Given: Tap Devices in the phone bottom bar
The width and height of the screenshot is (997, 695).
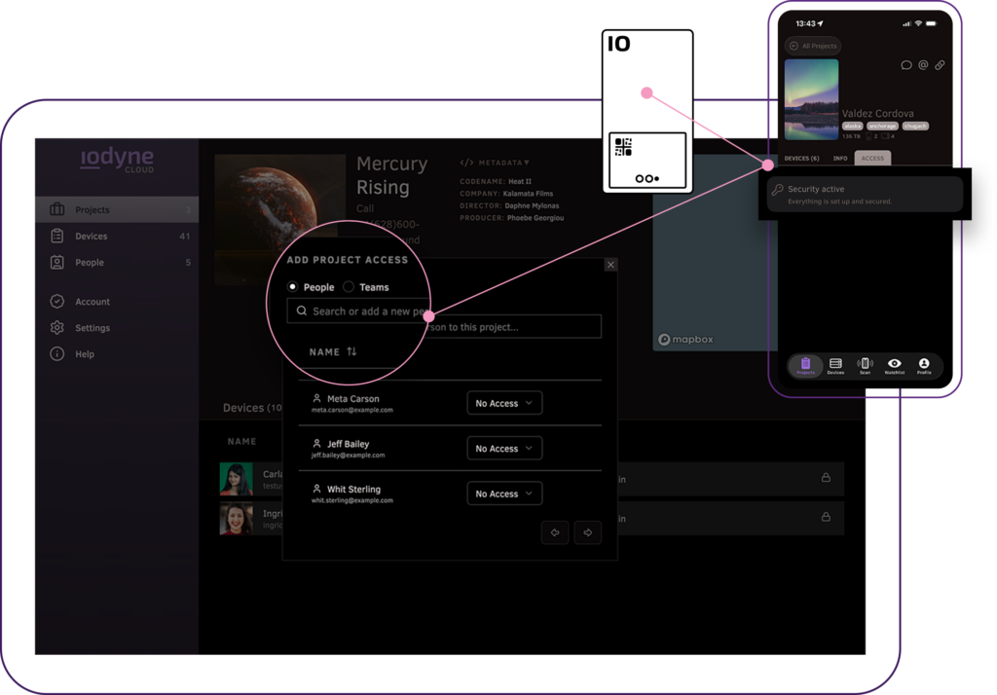Looking at the screenshot, I should point(835,366).
